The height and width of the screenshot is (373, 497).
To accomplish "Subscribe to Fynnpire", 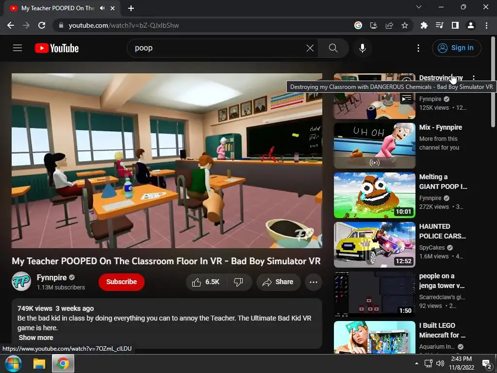I will (121, 282).
